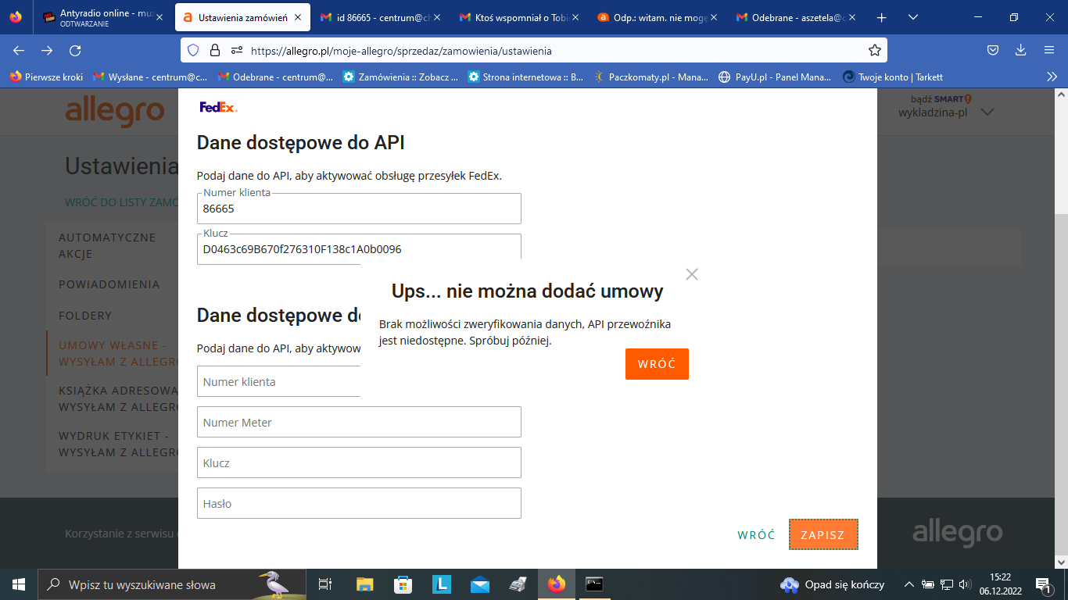Show more bookmarks with the chevron
The width and height of the screenshot is (1068, 600).
pos(1052,77)
